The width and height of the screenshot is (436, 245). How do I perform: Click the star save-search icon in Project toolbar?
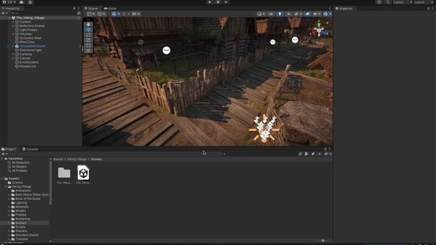pyautogui.click(x=320, y=154)
